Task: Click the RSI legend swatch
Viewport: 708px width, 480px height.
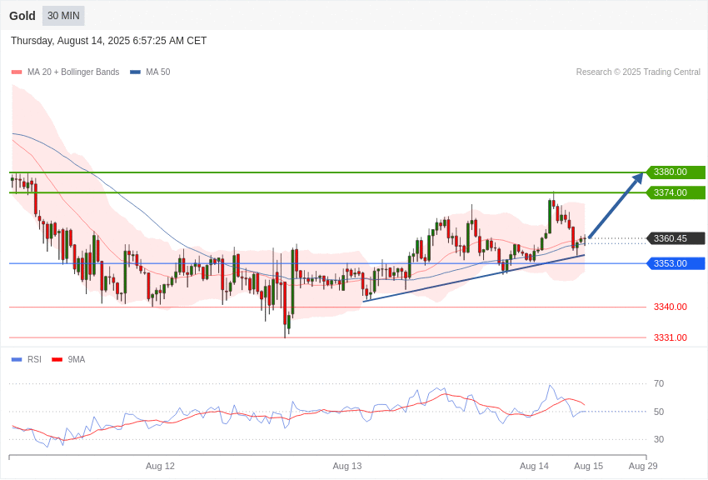Action: point(17,359)
